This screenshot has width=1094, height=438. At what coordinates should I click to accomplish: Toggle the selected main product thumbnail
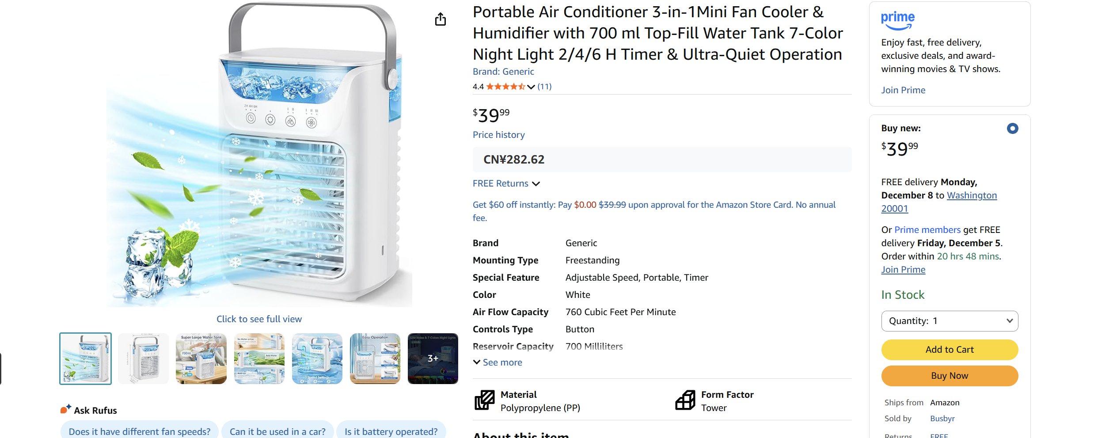click(x=85, y=358)
